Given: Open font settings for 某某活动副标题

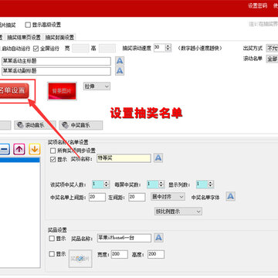Looking at the screenshot, I should [x=120, y=71].
